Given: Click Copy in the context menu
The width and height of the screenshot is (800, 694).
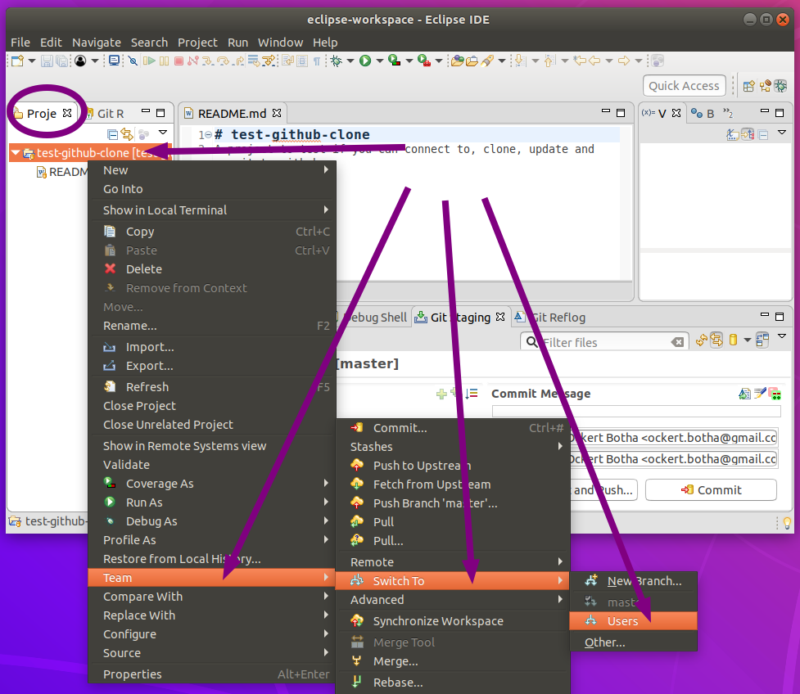Looking at the screenshot, I should tap(212, 232).
